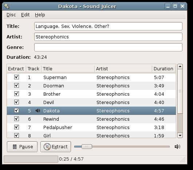Select the Brother track title

(x=52, y=94)
